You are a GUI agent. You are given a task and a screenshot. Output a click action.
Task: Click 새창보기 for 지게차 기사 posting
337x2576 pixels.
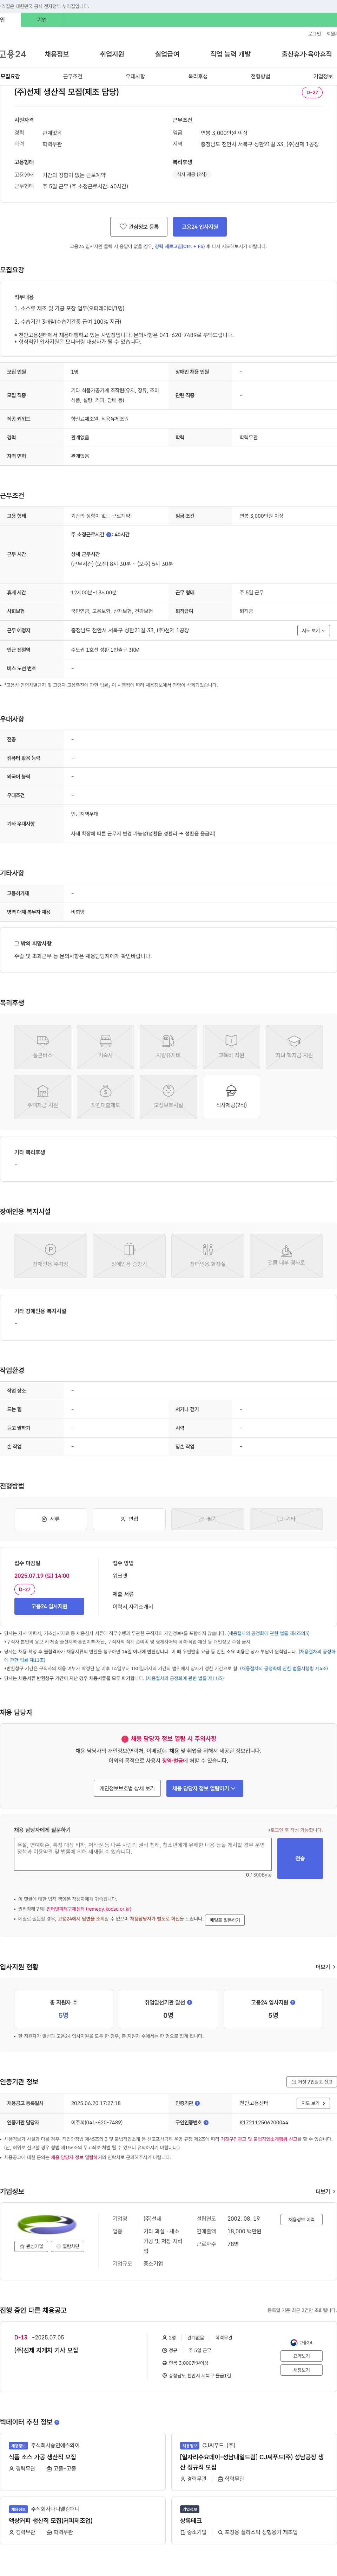pyautogui.click(x=301, y=2370)
